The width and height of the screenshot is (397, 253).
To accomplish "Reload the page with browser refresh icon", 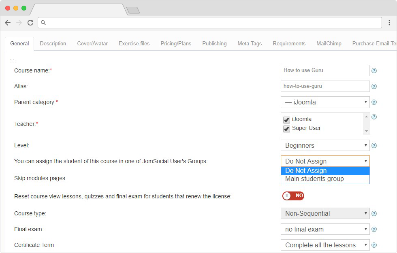I will [x=30, y=23].
